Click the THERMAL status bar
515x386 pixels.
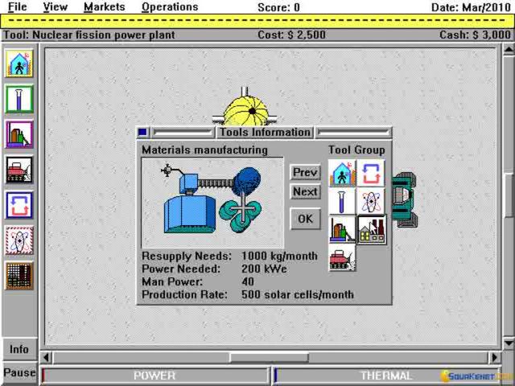pos(387,376)
